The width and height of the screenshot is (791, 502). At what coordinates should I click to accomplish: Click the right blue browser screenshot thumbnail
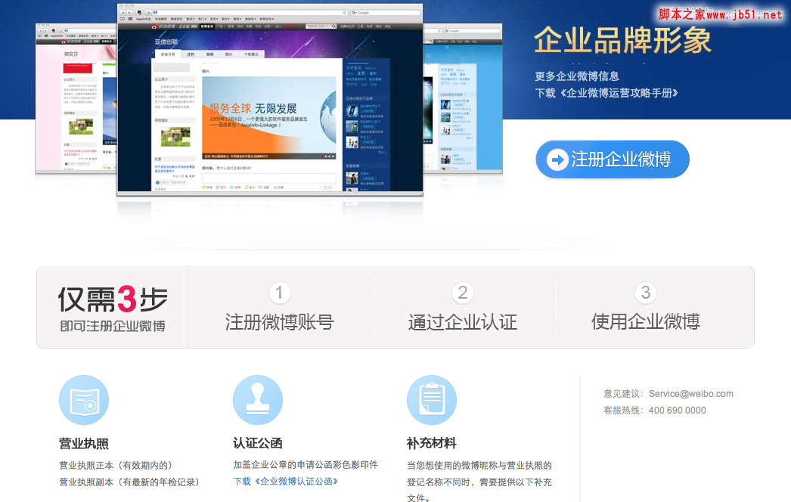(463, 98)
